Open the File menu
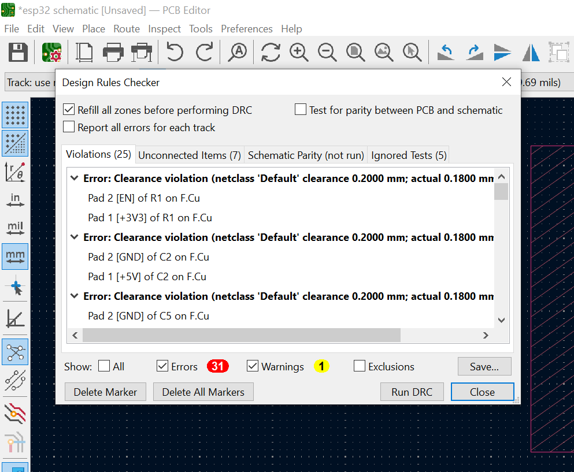The height and width of the screenshot is (472, 574). pos(12,28)
